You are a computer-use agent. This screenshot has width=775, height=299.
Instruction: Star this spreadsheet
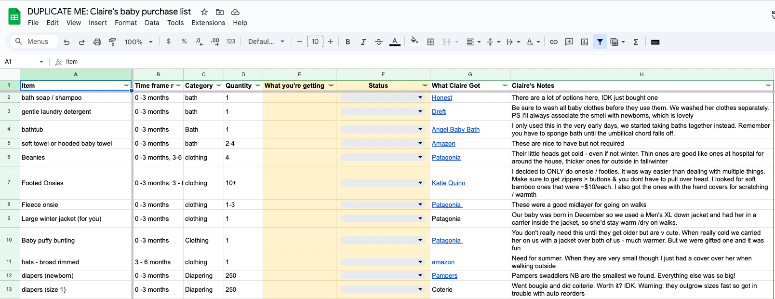[x=204, y=12]
